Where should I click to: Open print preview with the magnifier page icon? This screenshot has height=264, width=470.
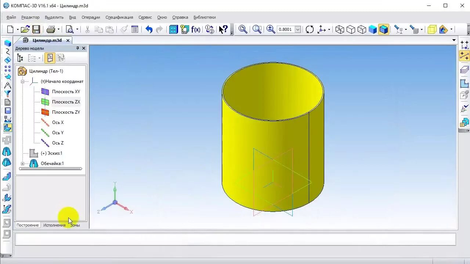tap(70, 30)
